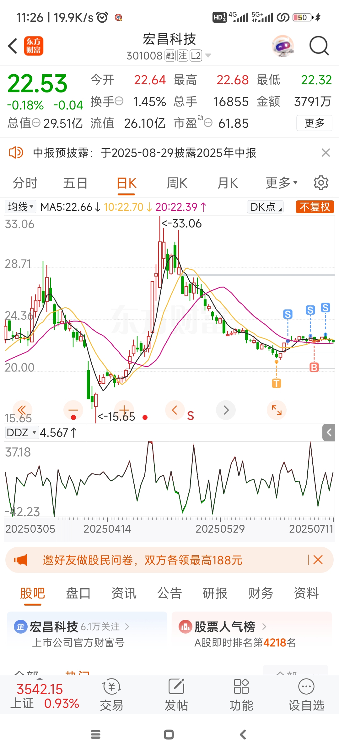This screenshot has height=755, width=339.
Task: Expand stock title dropdown triangle by L2
Action: click(208, 56)
